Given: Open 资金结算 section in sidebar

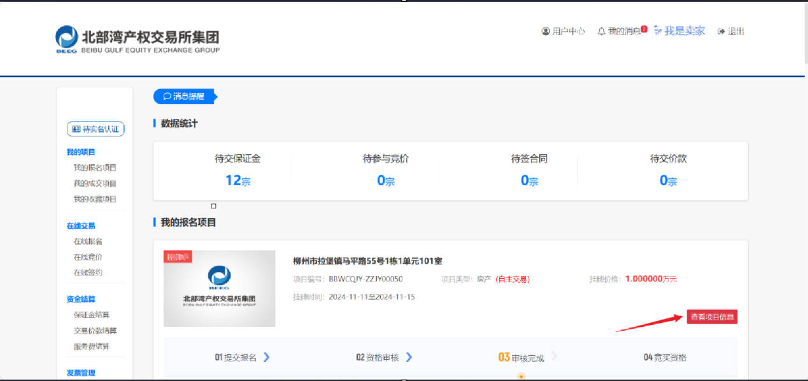Looking at the screenshot, I should 81,299.
